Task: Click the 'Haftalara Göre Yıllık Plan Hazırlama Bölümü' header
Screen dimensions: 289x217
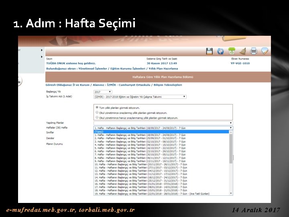Action: pyautogui.click(x=163, y=77)
